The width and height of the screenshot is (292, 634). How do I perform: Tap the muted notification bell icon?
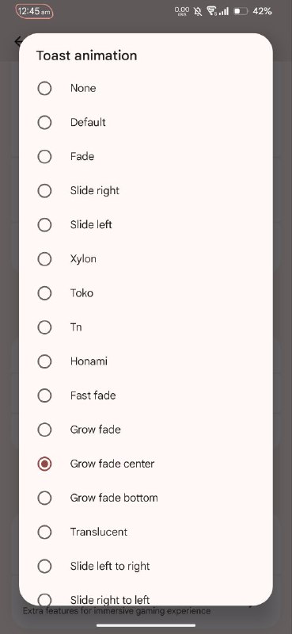click(198, 11)
